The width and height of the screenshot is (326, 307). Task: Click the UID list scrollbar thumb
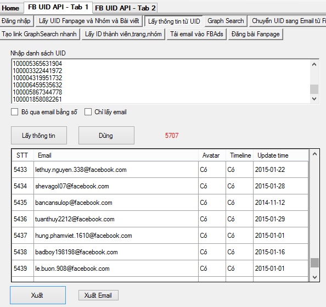coord(314,89)
